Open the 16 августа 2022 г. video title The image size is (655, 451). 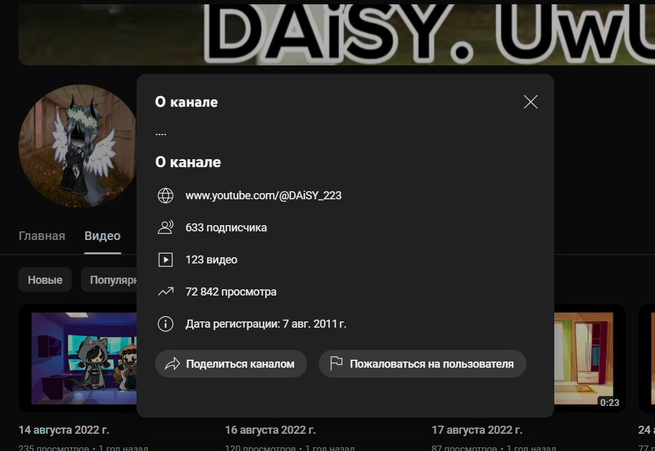pos(270,430)
